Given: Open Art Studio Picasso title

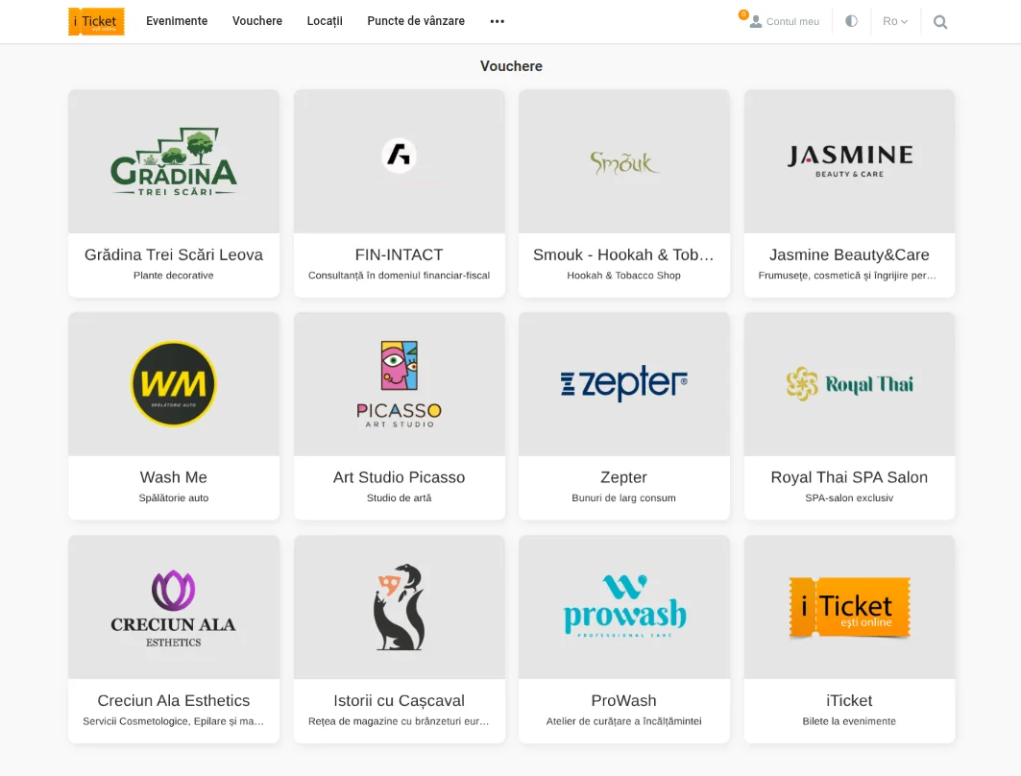Looking at the screenshot, I should point(400,477).
